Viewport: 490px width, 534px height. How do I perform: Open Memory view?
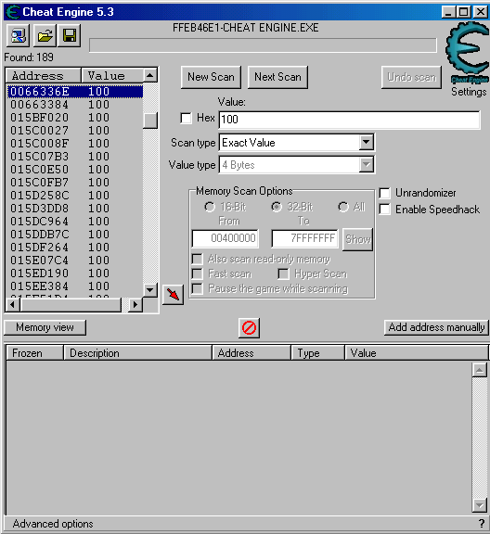click(x=45, y=327)
